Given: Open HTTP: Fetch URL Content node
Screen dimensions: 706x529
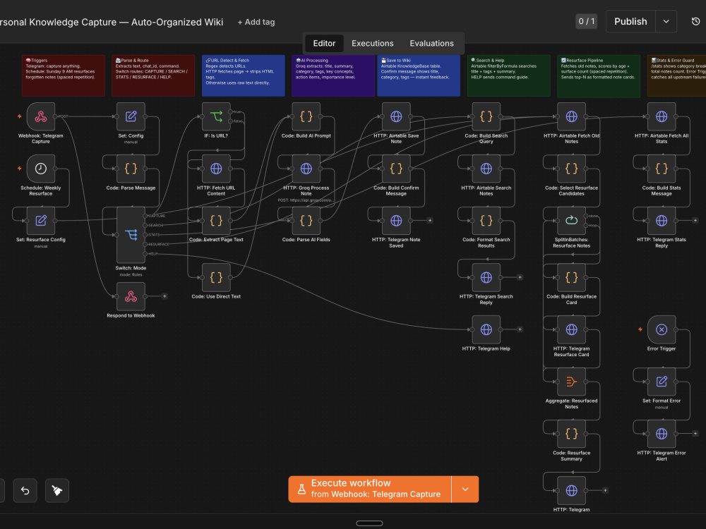Looking at the screenshot, I should [216, 169].
